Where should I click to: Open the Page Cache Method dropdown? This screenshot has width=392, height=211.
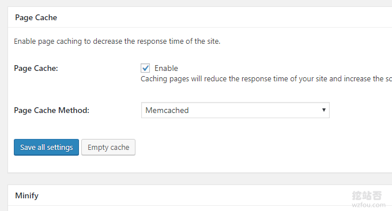(x=235, y=110)
